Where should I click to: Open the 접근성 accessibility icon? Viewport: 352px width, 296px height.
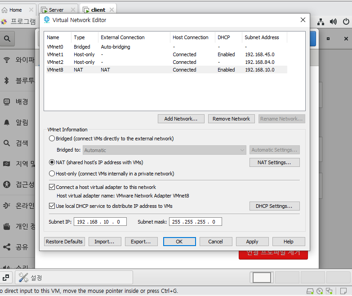click(7, 184)
